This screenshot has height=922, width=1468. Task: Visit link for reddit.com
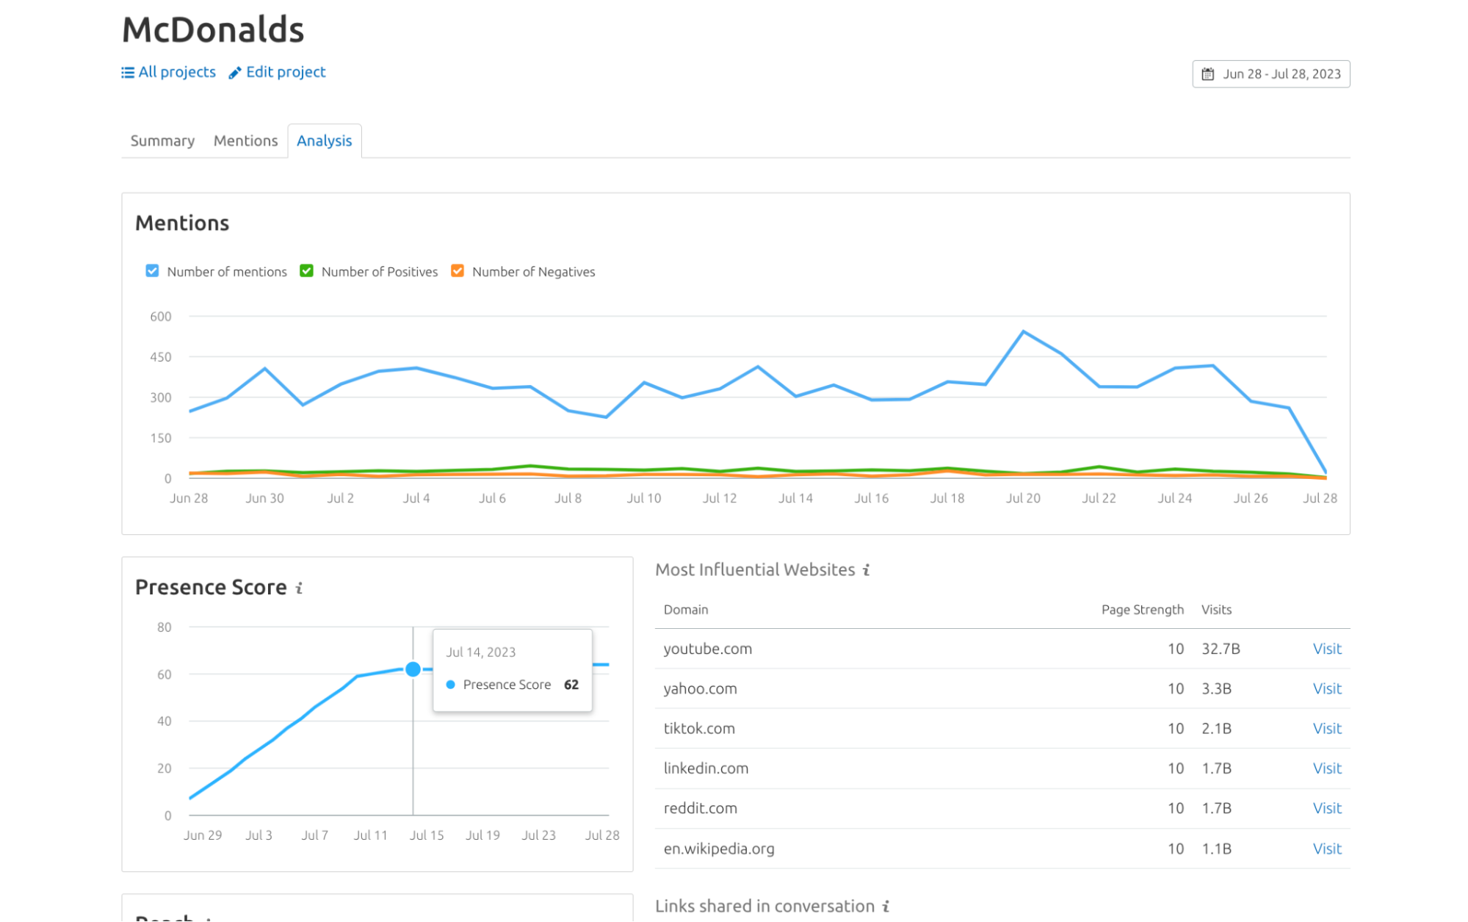click(1327, 808)
